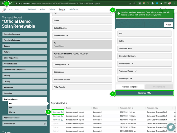The height and width of the screenshot is (133, 177).
Task: Click the external link icon beside View in Vision
Action: 45,124
